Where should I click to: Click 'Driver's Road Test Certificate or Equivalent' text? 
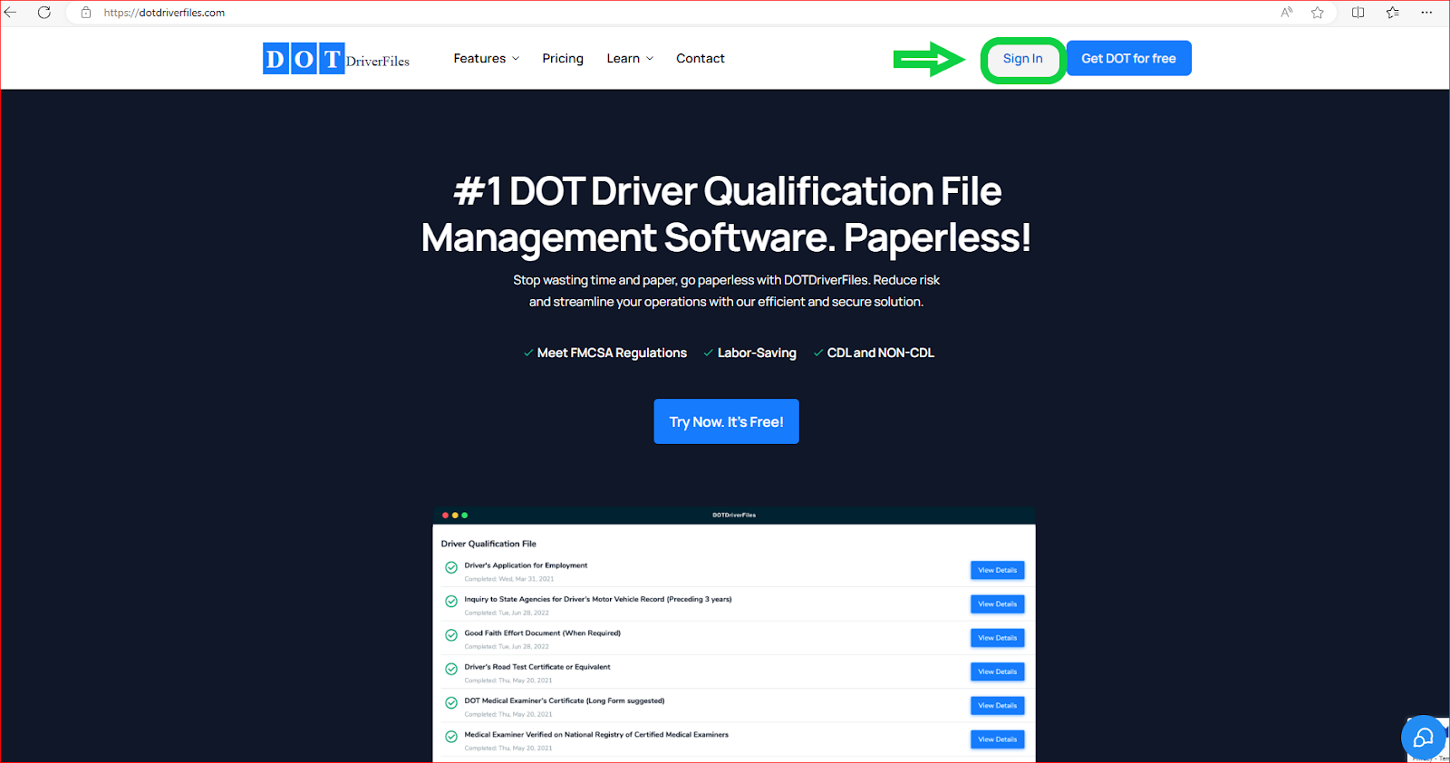[x=537, y=667]
